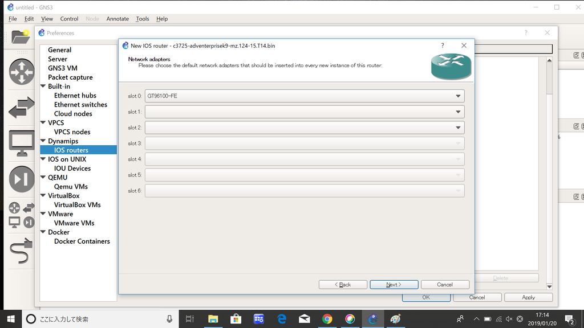Click the Cortana microphone icon
This screenshot has height=328, width=584.
tap(169, 319)
